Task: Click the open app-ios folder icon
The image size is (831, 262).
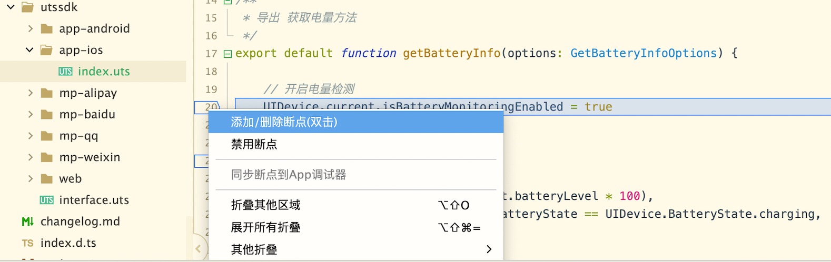Action: [x=47, y=51]
